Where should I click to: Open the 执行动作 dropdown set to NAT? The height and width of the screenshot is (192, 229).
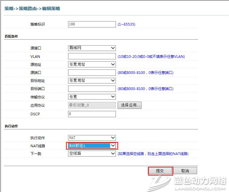tap(92, 138)
